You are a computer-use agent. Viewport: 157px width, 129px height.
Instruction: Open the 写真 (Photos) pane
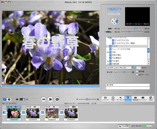(x=113, y=99)
